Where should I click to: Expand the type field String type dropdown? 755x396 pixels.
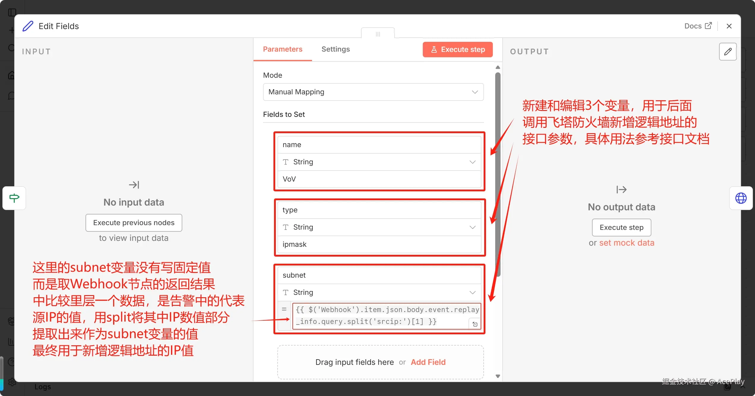(x=379, y=227)
